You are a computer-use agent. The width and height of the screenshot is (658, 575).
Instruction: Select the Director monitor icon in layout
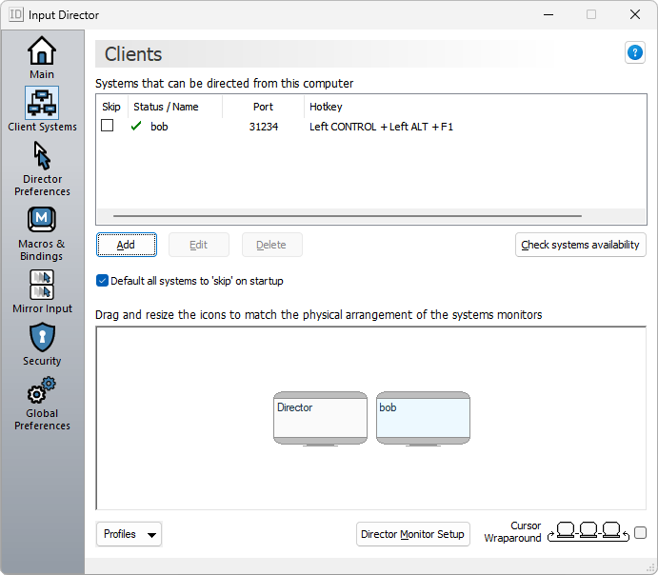point(320,419)
